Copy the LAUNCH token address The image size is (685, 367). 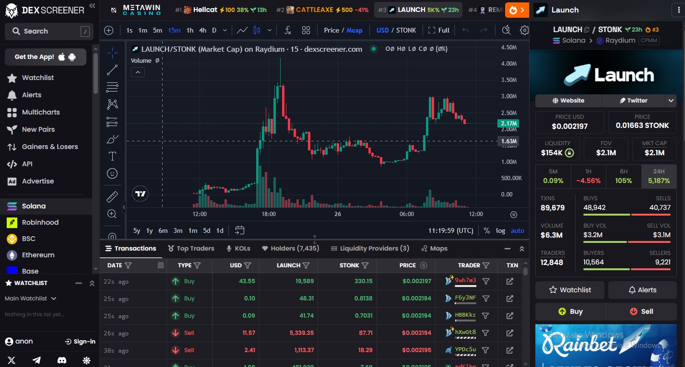pos(586,30)
